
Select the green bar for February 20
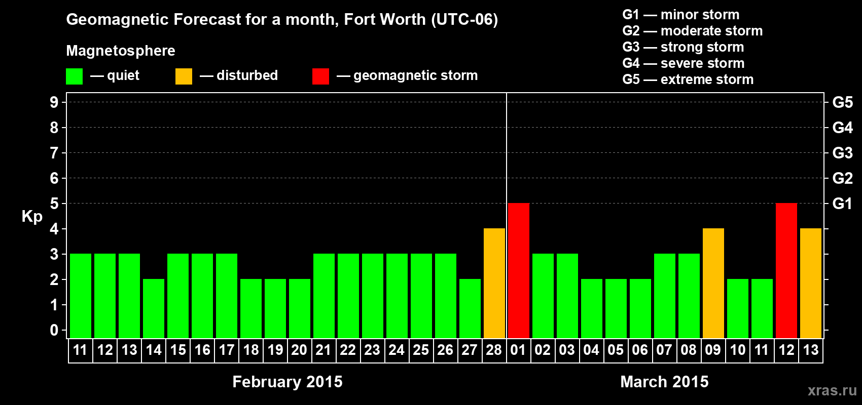tap(300, 309)
